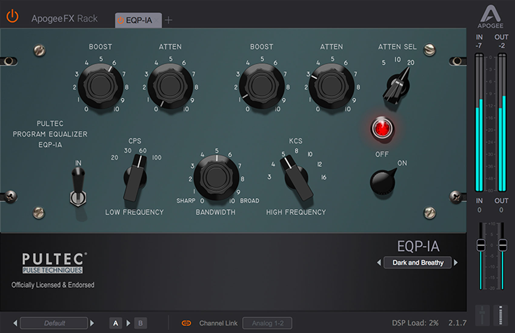Go to previous rack preset arrow

(x=15, y=323)
